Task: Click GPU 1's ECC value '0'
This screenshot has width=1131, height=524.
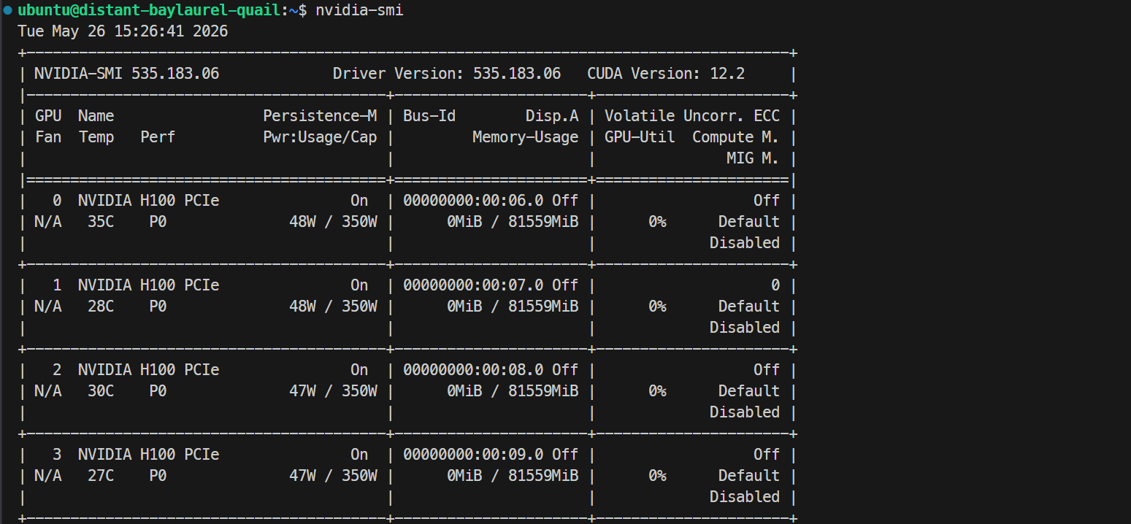Action: [x=775, y=285]
